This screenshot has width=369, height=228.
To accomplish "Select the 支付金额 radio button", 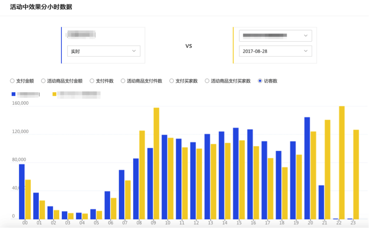I will tap(12, 81).
